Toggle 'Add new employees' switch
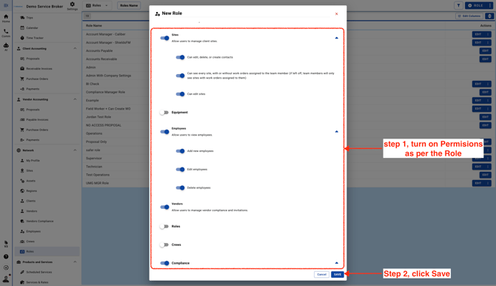 pyautogui.click(x=180, y=151)
